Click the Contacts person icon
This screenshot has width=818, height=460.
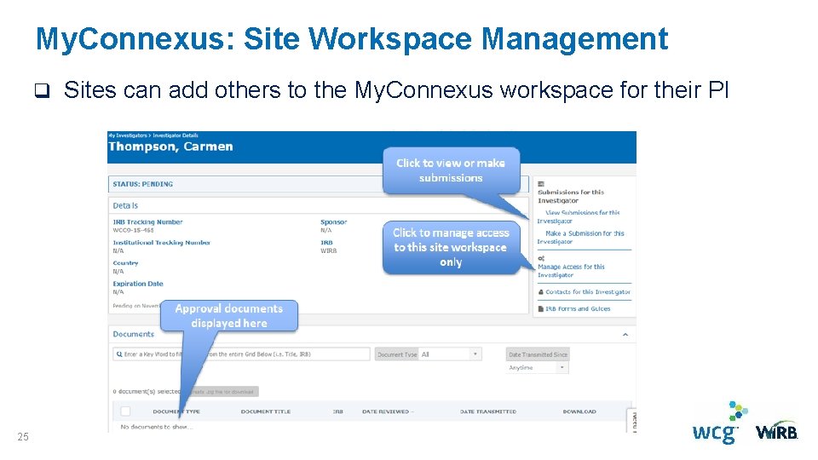[541, 292]
